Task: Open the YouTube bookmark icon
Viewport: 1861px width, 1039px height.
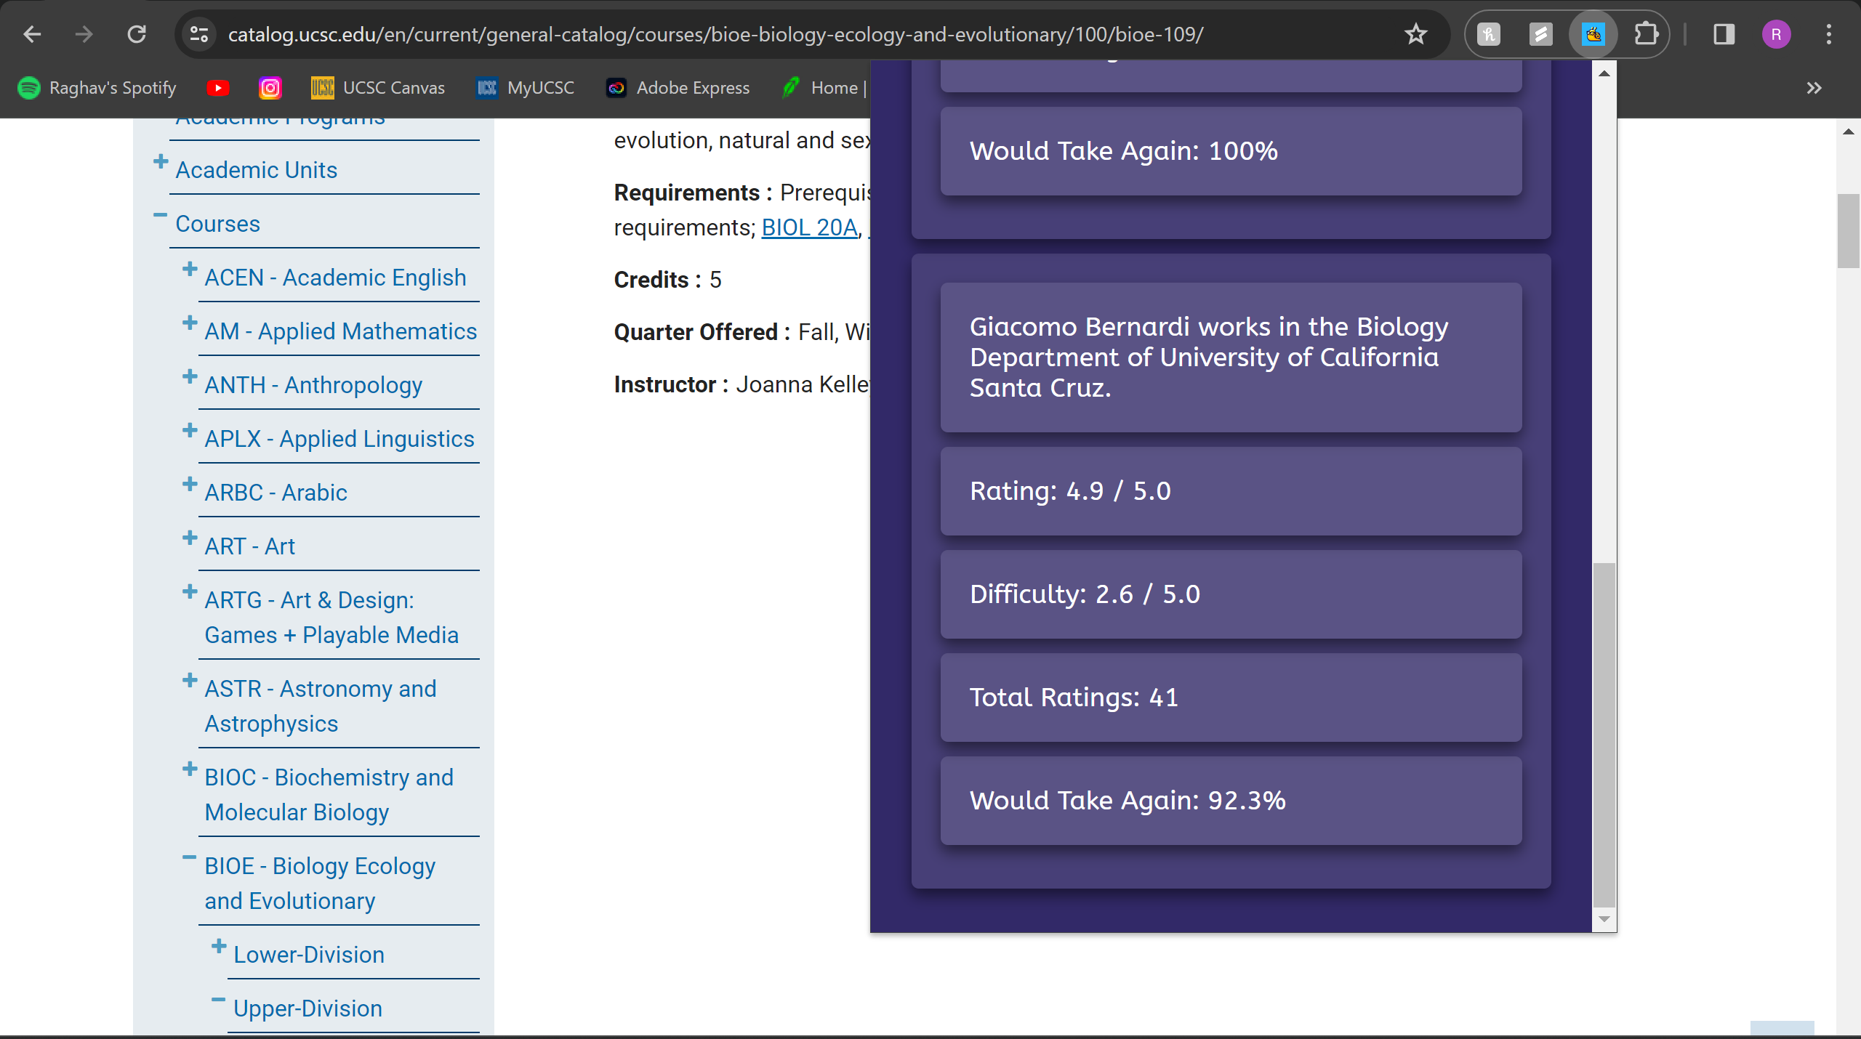Action: coord(217,88)
